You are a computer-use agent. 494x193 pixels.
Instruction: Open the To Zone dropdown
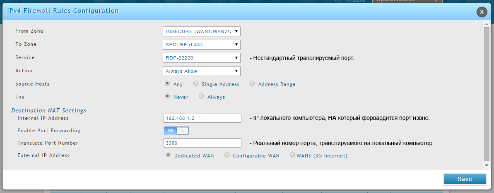click(202, 45)
